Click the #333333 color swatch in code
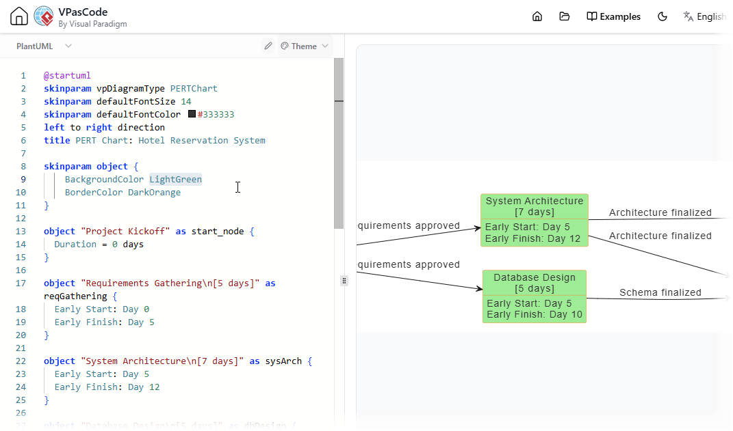733x431 pixels. tap(192, 114)
